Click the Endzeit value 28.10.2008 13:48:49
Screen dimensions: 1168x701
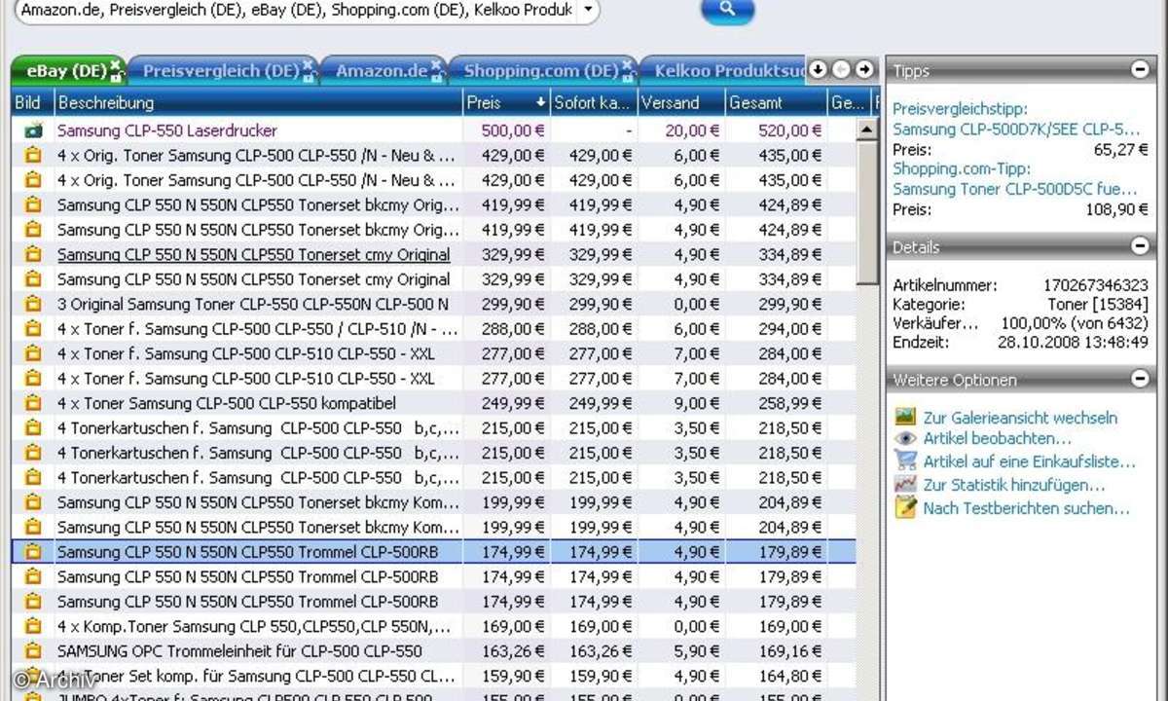(x=1073, y=342)
